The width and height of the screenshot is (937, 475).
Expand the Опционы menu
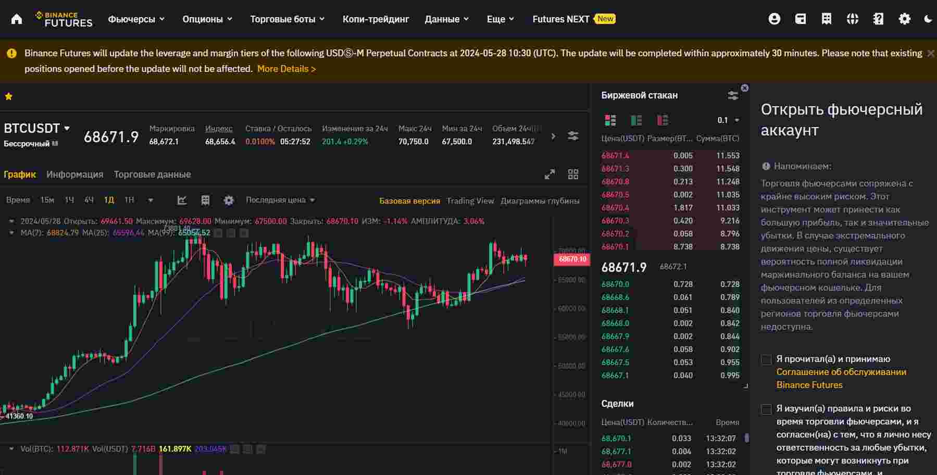click(x=207, y=19)
